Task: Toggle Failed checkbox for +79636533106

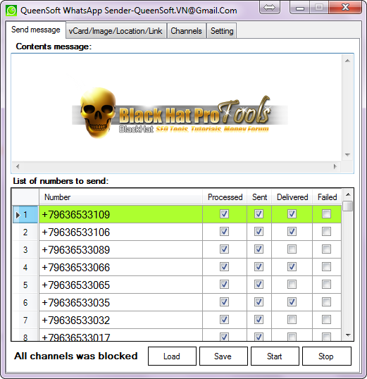Action: [326, 232]
